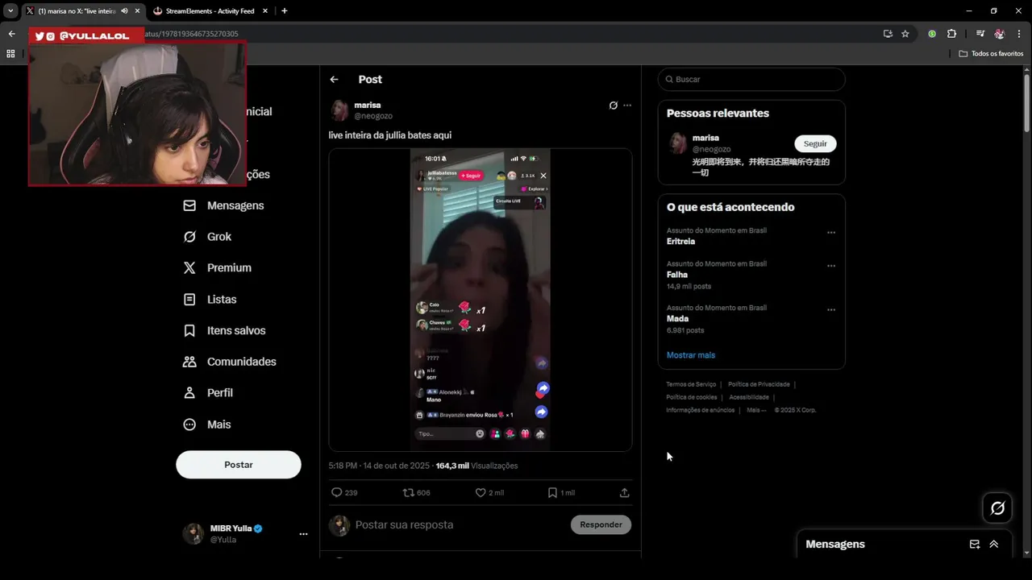The image size is (1032, 580).
Task: Click marisa's avatar on the post
Action: tap(339, 110)
